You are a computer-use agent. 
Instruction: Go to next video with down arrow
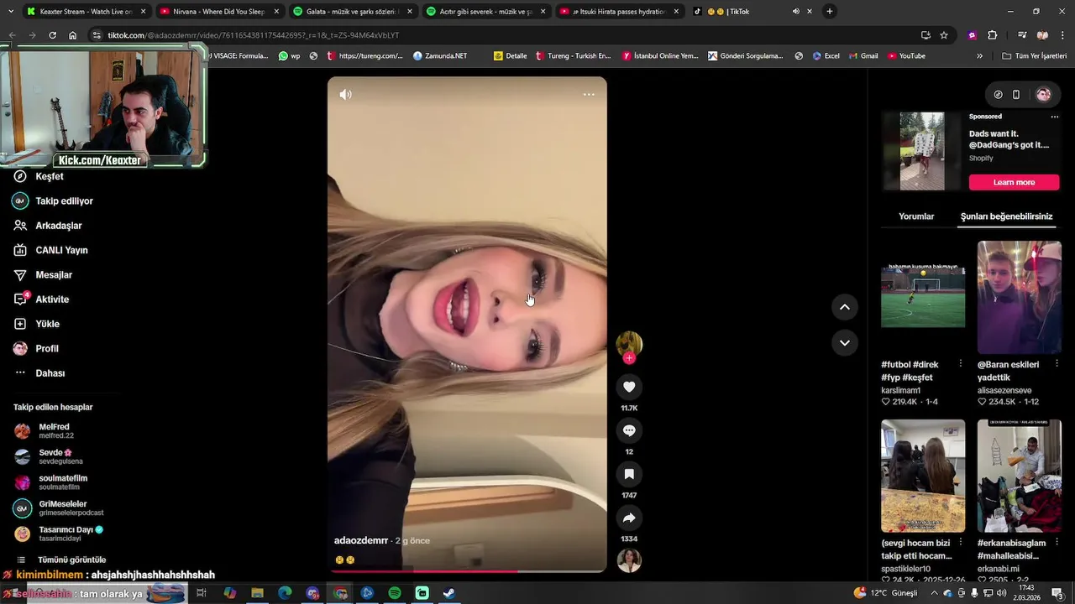click(x=844, y=342)
